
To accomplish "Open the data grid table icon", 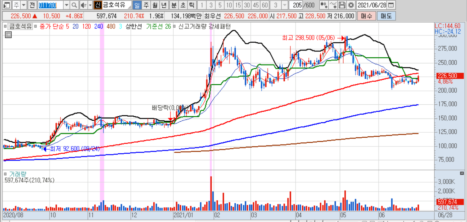I will click(x=8, y=35).
